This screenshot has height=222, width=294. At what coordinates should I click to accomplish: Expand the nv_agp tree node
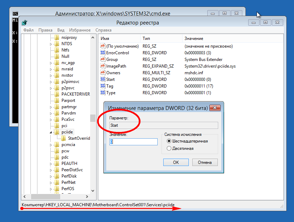click(x=51, y=63)
